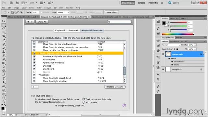Viewport: 208px width, 117px height.
Task: Select the Blur tool
Action: tap(4, 67)
